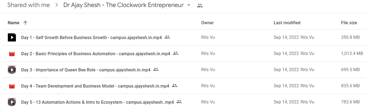Open the Day 1 video play thumbnail
366x108 pixels.
click(x=12, y=37)
